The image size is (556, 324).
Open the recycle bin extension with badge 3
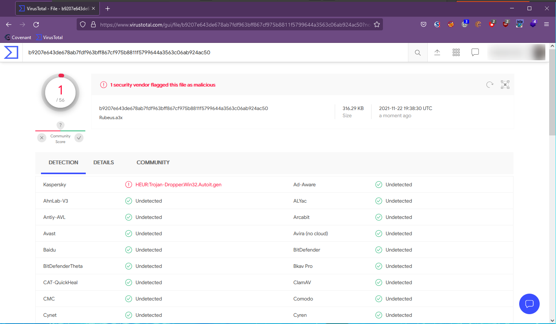pyautogui.click(x=465, y=24)
